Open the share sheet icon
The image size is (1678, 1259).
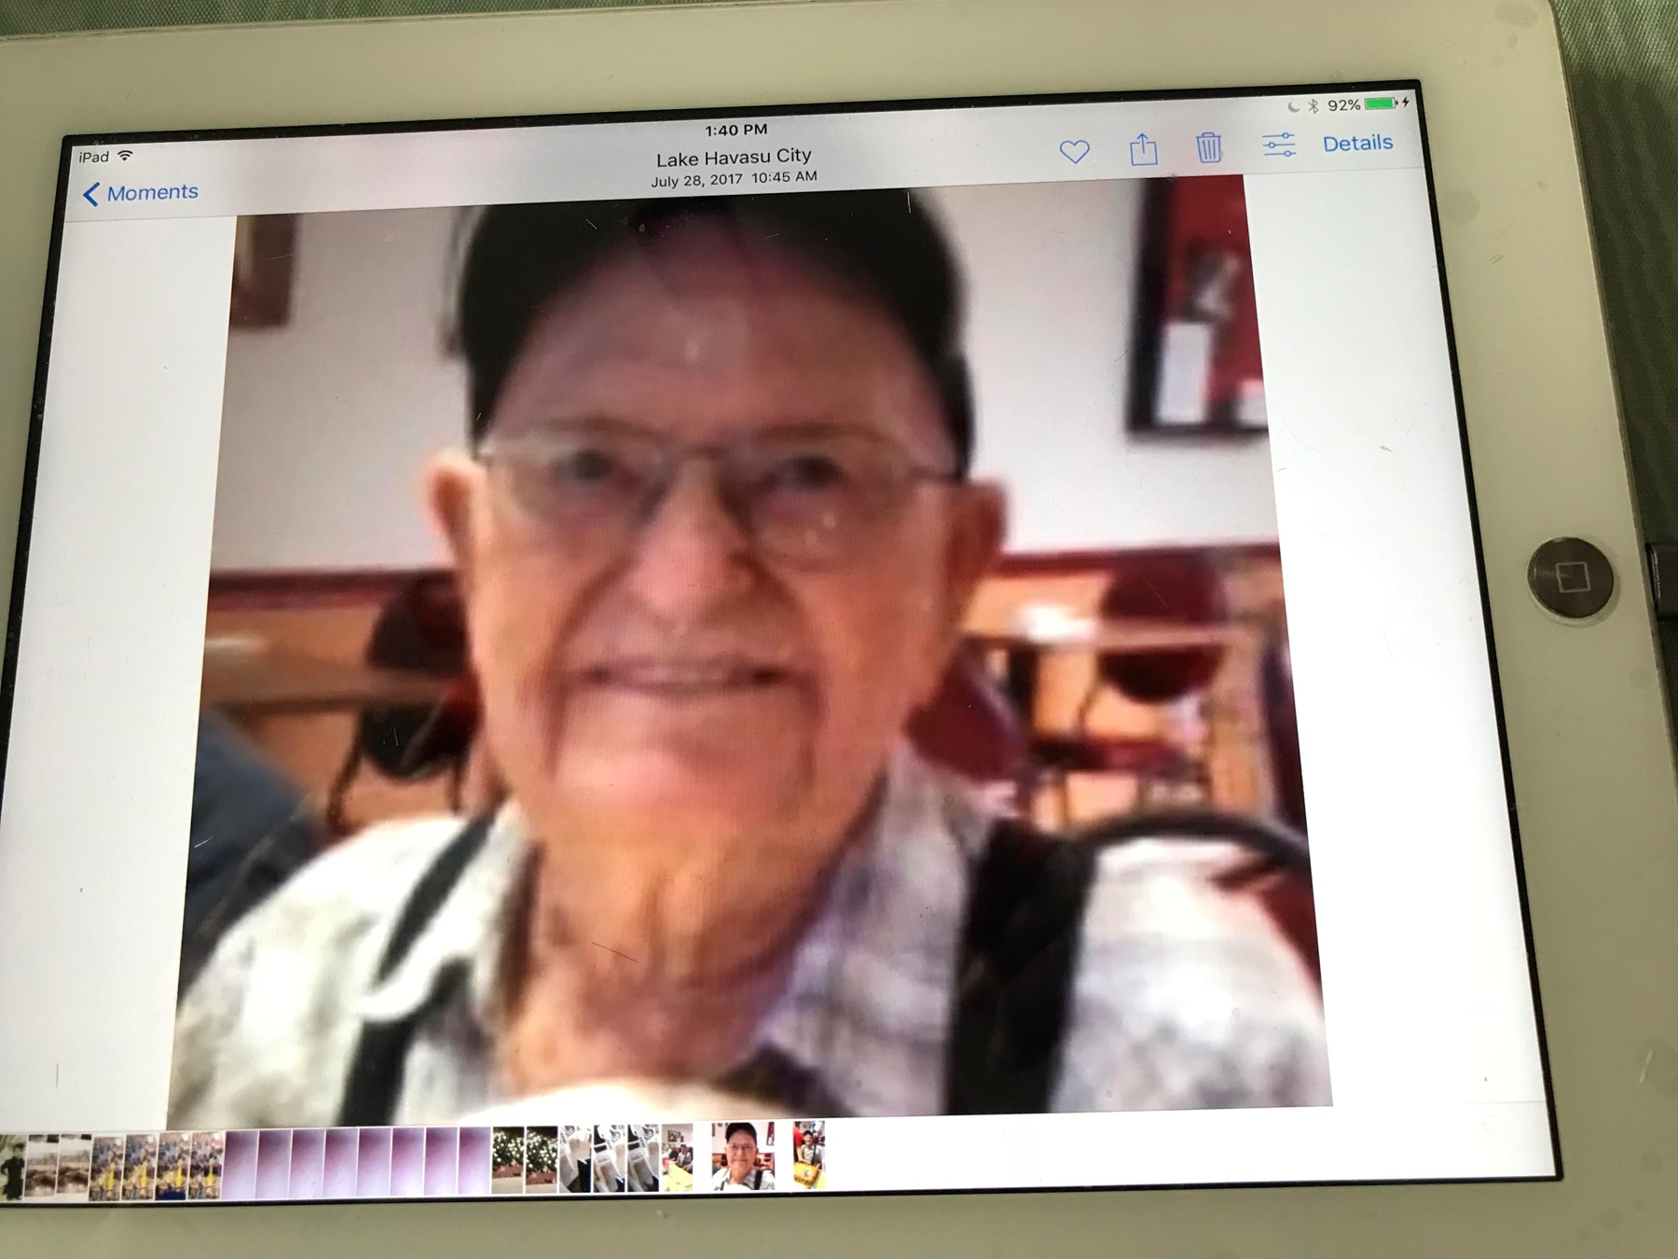(x=1143, y=149)
